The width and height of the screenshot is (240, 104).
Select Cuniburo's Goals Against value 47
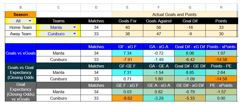point(159,34)
